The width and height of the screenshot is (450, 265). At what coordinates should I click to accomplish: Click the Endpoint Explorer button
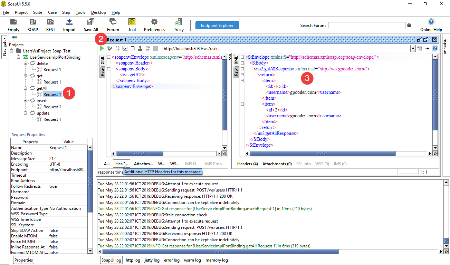(217, 25)
